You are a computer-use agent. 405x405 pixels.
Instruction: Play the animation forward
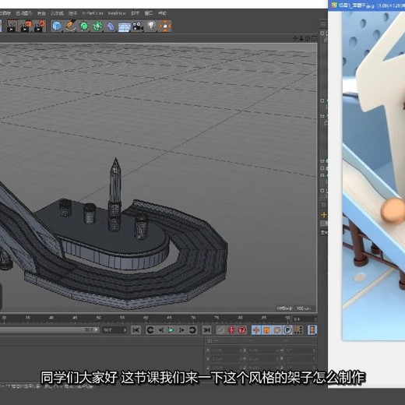171,330
